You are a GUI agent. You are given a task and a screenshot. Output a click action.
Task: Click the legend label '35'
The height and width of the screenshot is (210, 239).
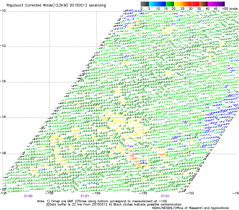coord(199,9)
